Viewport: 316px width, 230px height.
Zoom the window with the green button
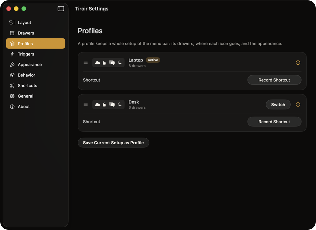24,9
